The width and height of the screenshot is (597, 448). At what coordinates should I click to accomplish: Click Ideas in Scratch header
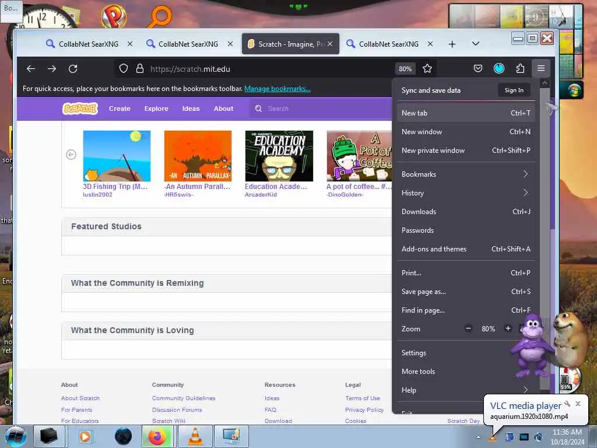191,108
